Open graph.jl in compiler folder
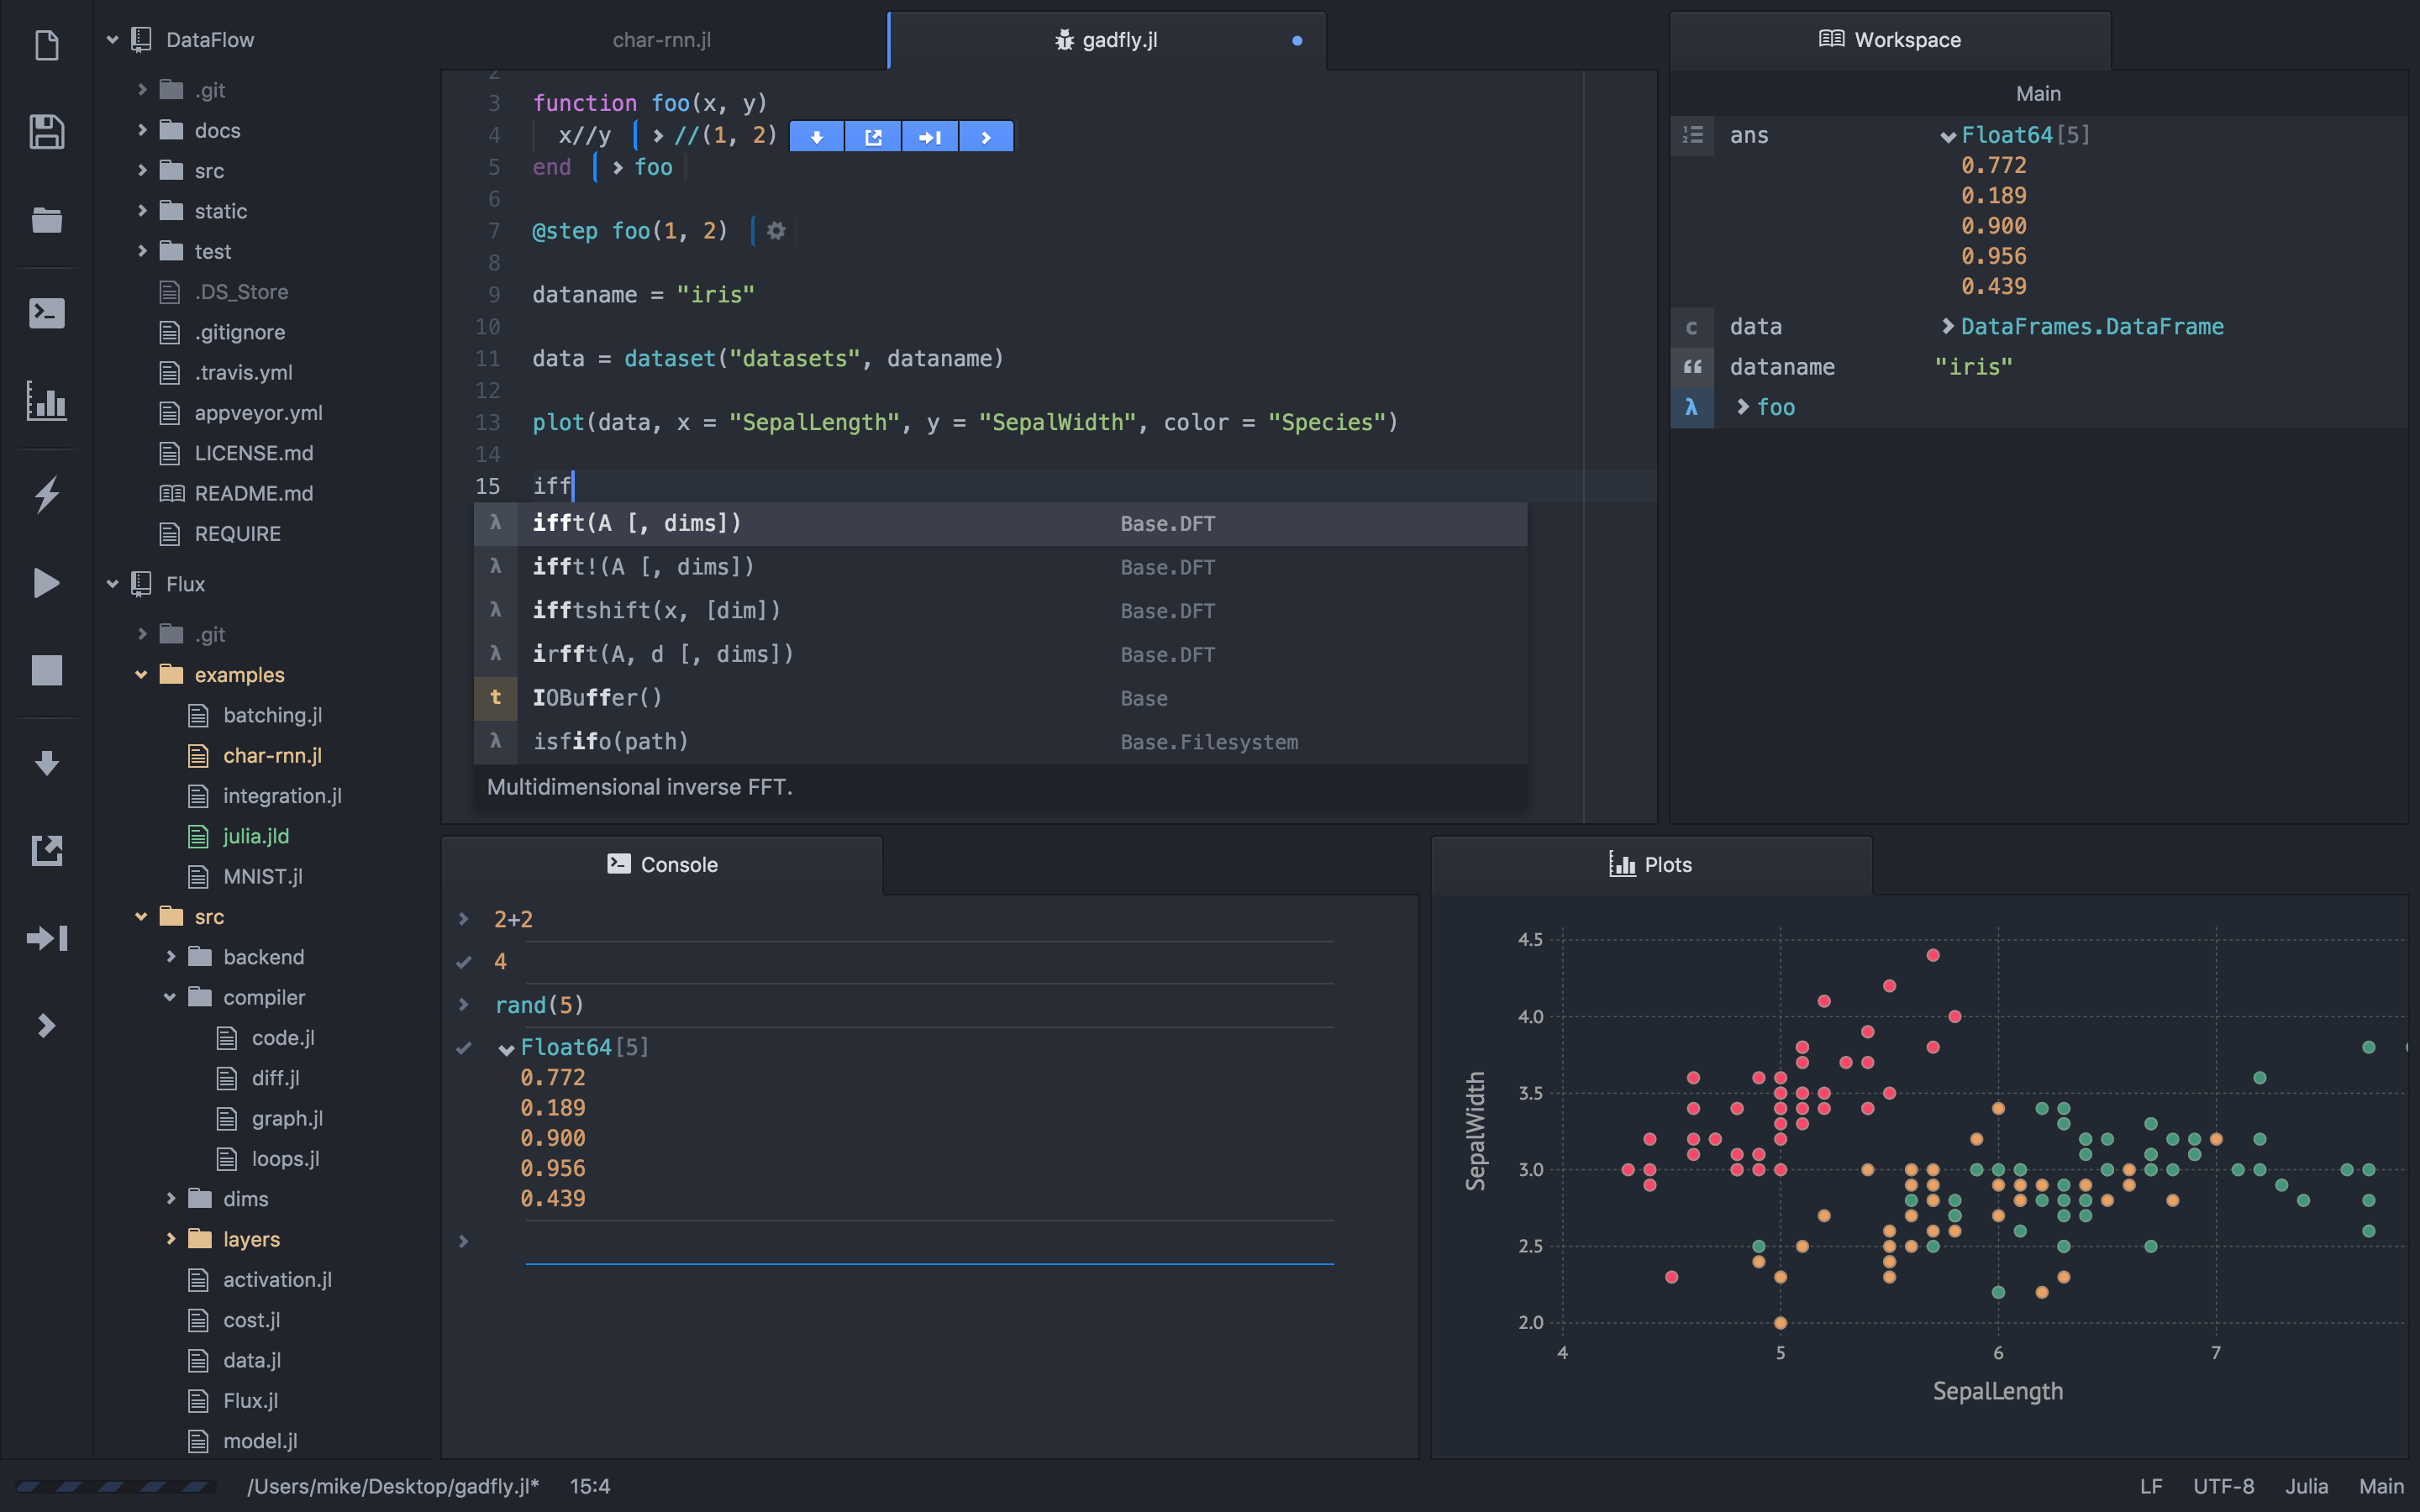The image size is (2420, 1512). pyautogui.click(x=287, y=1118)
